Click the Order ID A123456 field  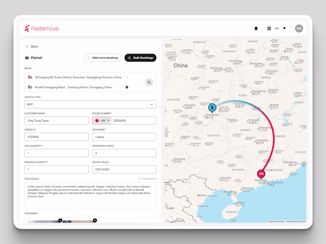(x=57, y=137)
